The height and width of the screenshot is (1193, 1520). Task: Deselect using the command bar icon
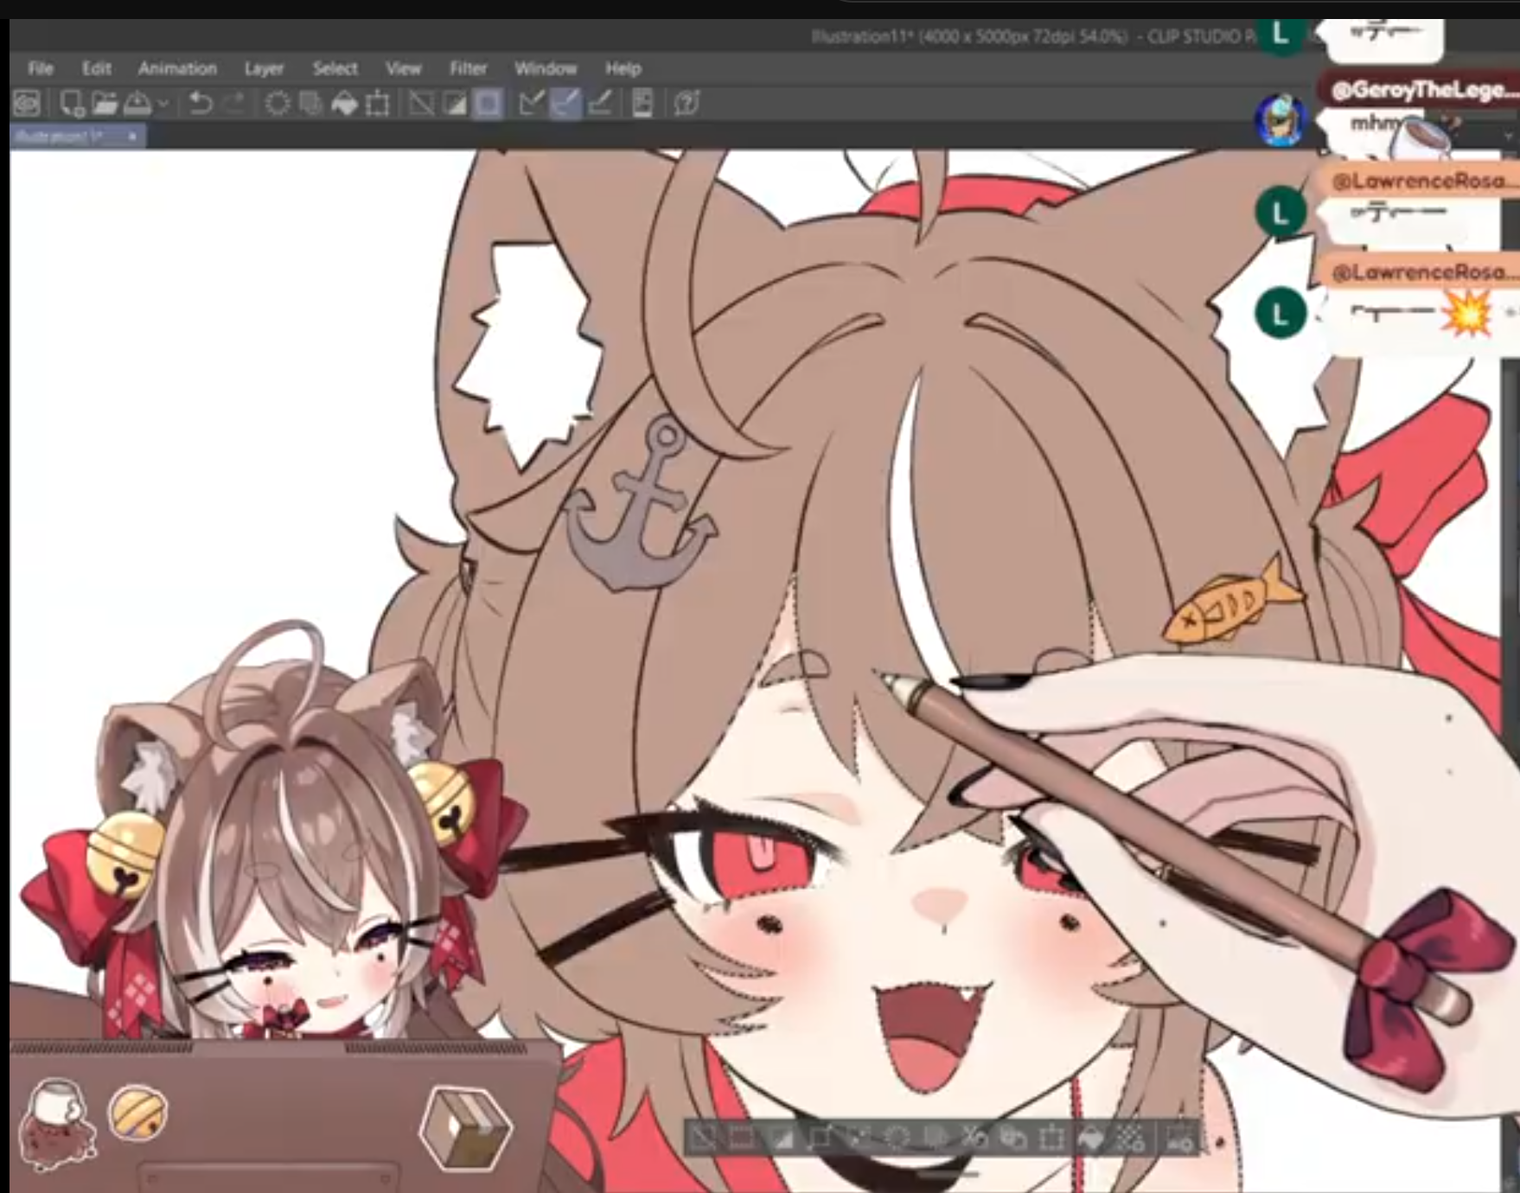pos(421,105)
